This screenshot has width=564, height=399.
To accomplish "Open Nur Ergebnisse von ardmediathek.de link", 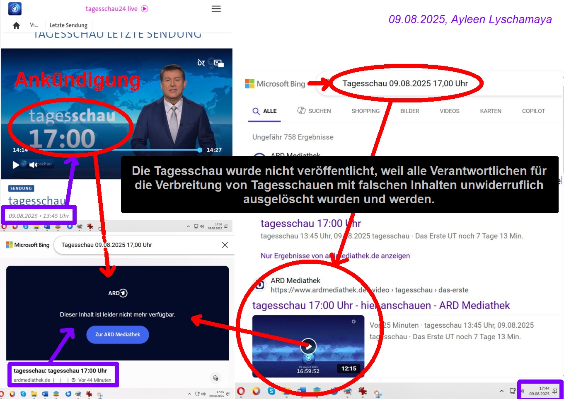I will click(x=335, y=256).
